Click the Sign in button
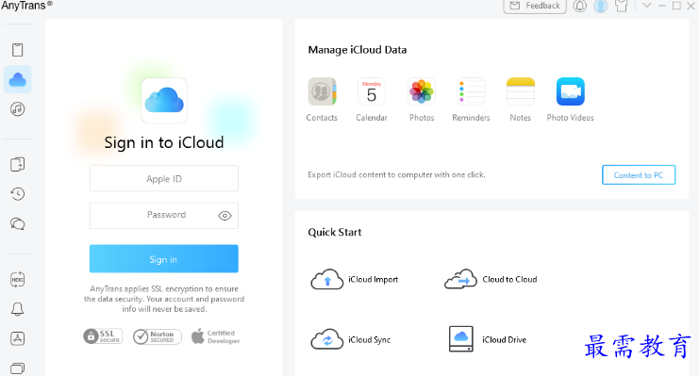 point(163,259)
